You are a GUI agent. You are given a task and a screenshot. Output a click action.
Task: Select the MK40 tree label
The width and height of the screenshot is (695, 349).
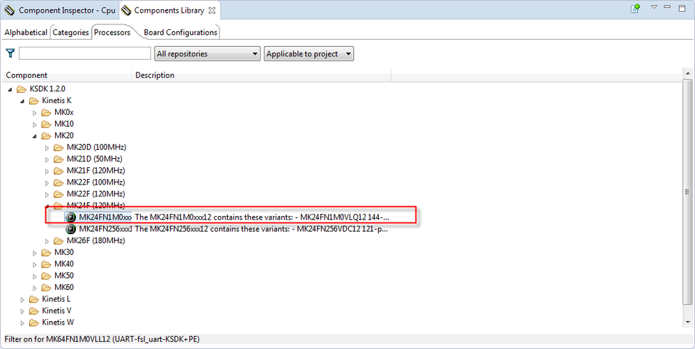coord(64,264)
